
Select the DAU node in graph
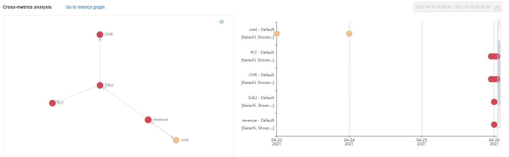click(100, 85)
